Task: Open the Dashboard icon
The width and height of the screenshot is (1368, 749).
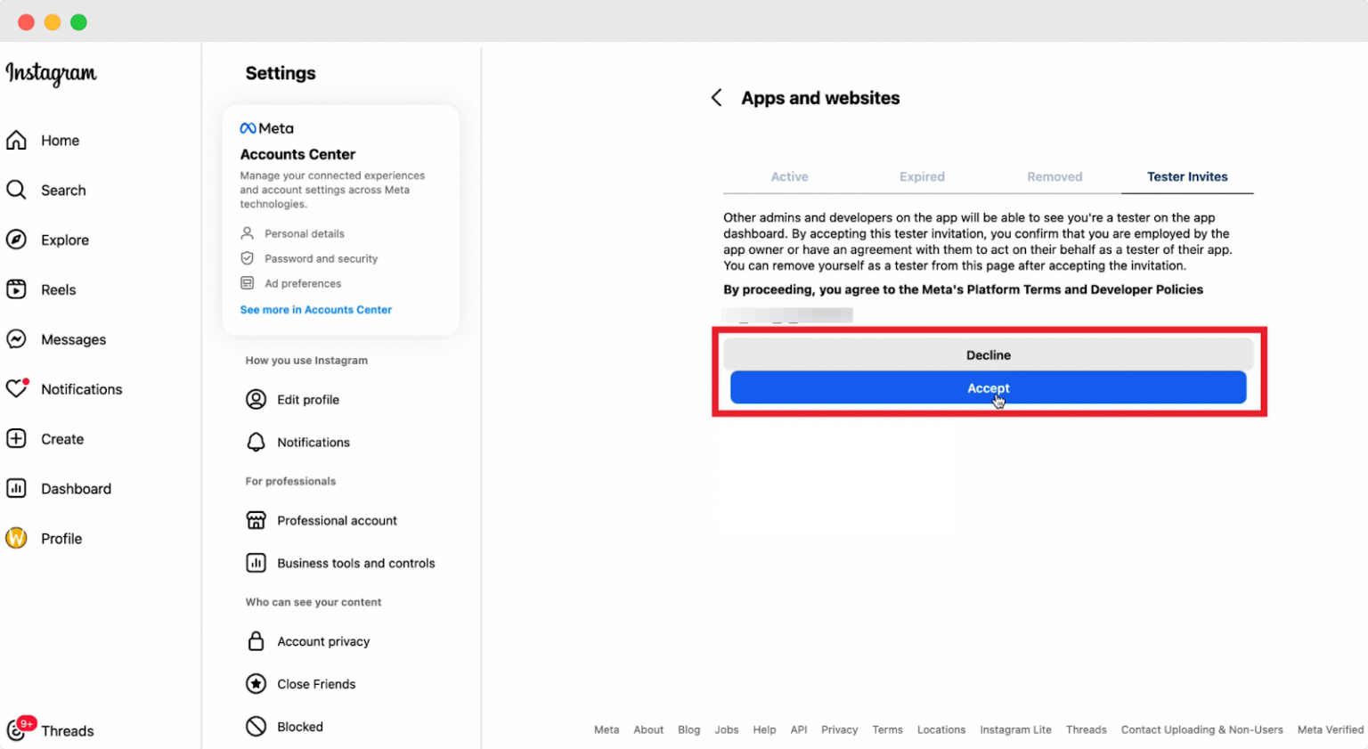Action: [x=17, y=488]
